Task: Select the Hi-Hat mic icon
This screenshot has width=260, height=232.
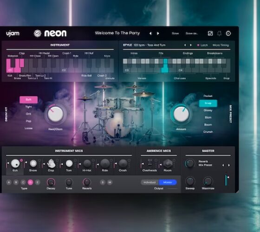Action: point(87,163)
